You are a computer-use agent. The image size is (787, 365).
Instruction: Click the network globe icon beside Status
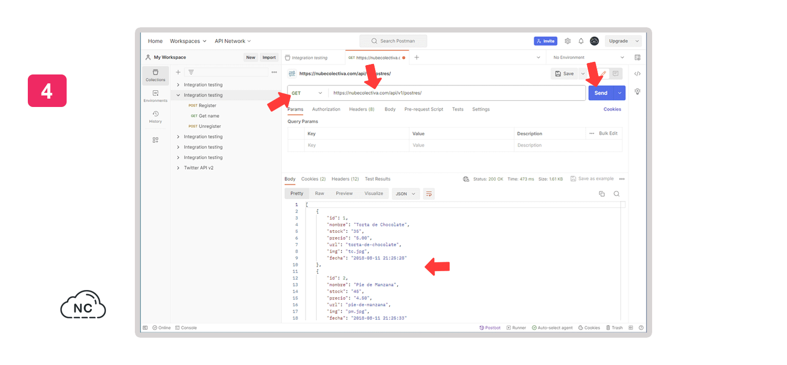(466, 179)
